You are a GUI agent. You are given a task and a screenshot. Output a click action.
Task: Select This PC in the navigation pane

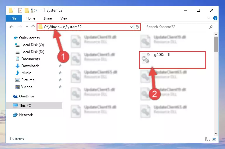(34, 106)
